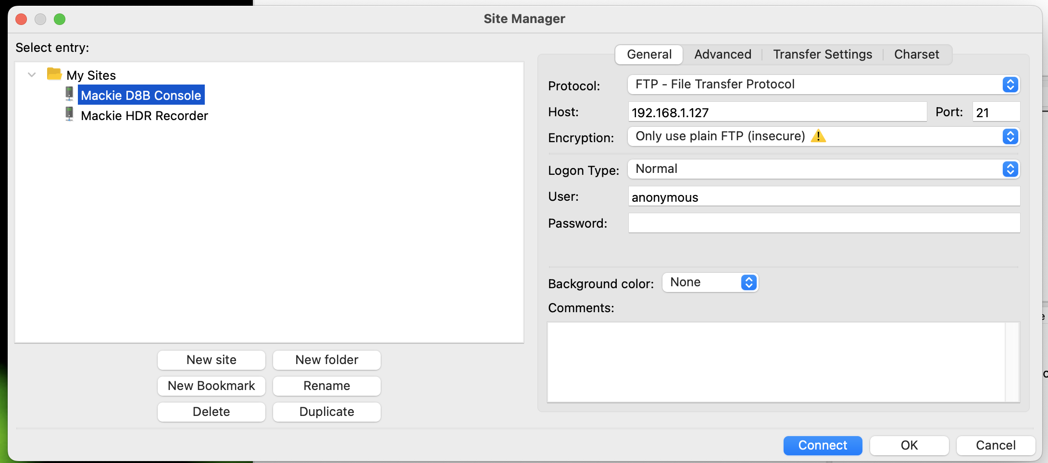The height and width of the screenshot is (463, 1048).
Task: Click the Mackie HDR Recorder server icon
Action: point(69,114)
